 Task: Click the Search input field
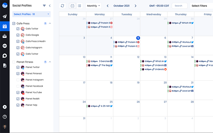coord(180,6)
